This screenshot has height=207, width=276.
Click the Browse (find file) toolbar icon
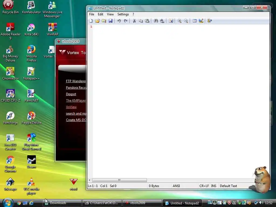tap(104, 21)
